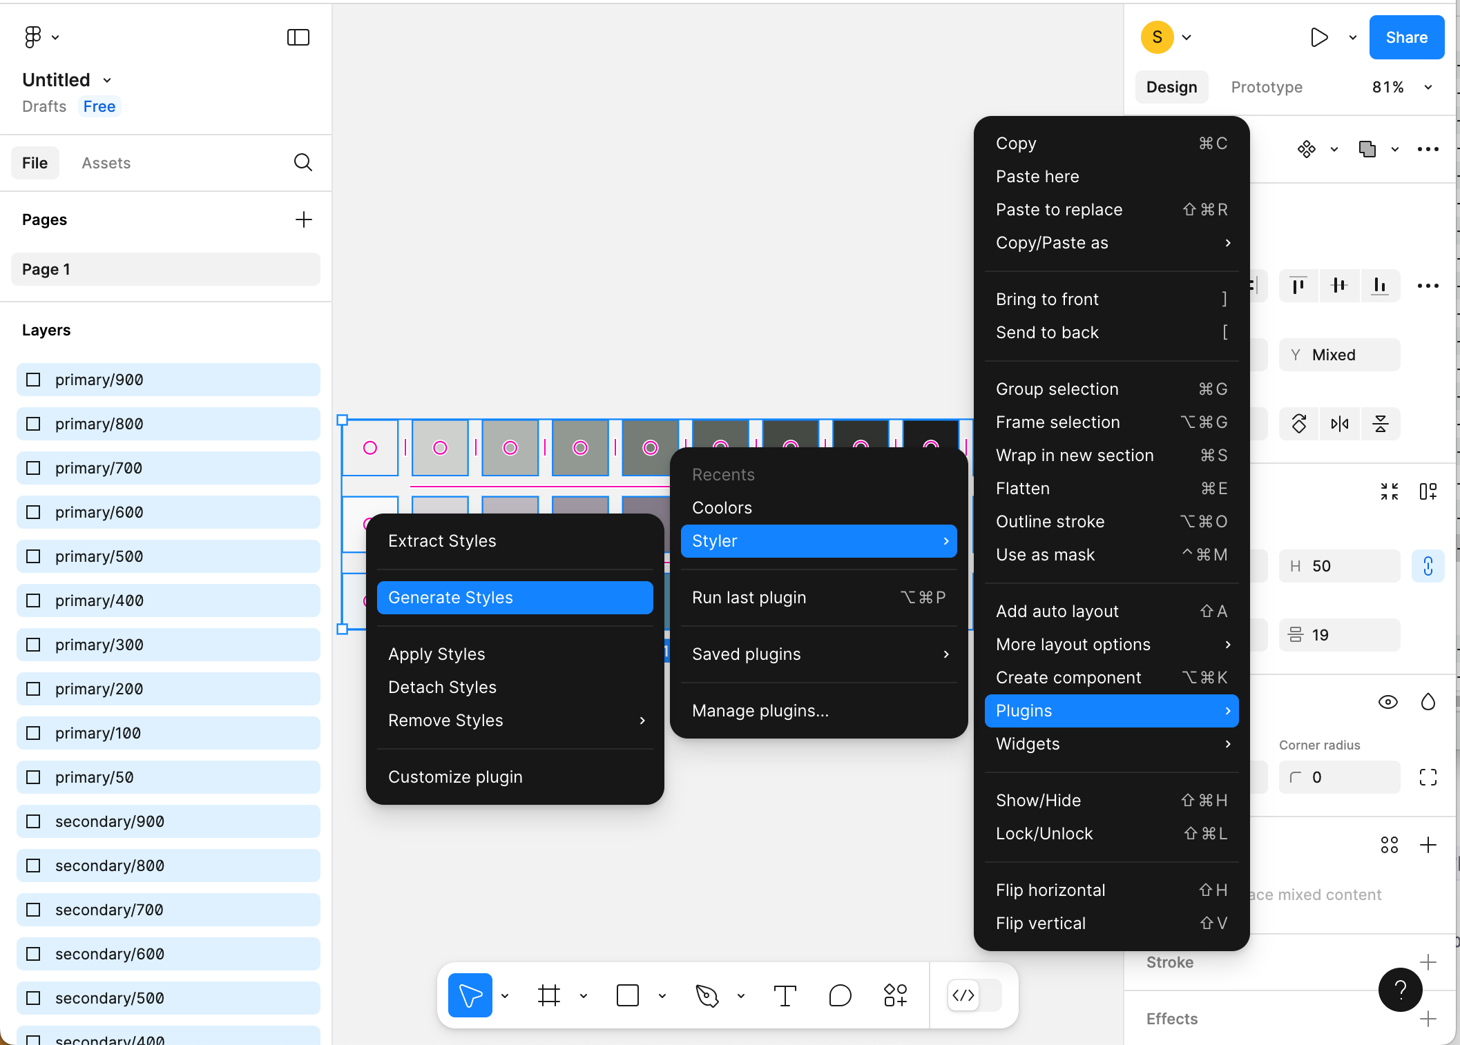
Task: Switch to the Prototype tab
Action: (1267, 87)
